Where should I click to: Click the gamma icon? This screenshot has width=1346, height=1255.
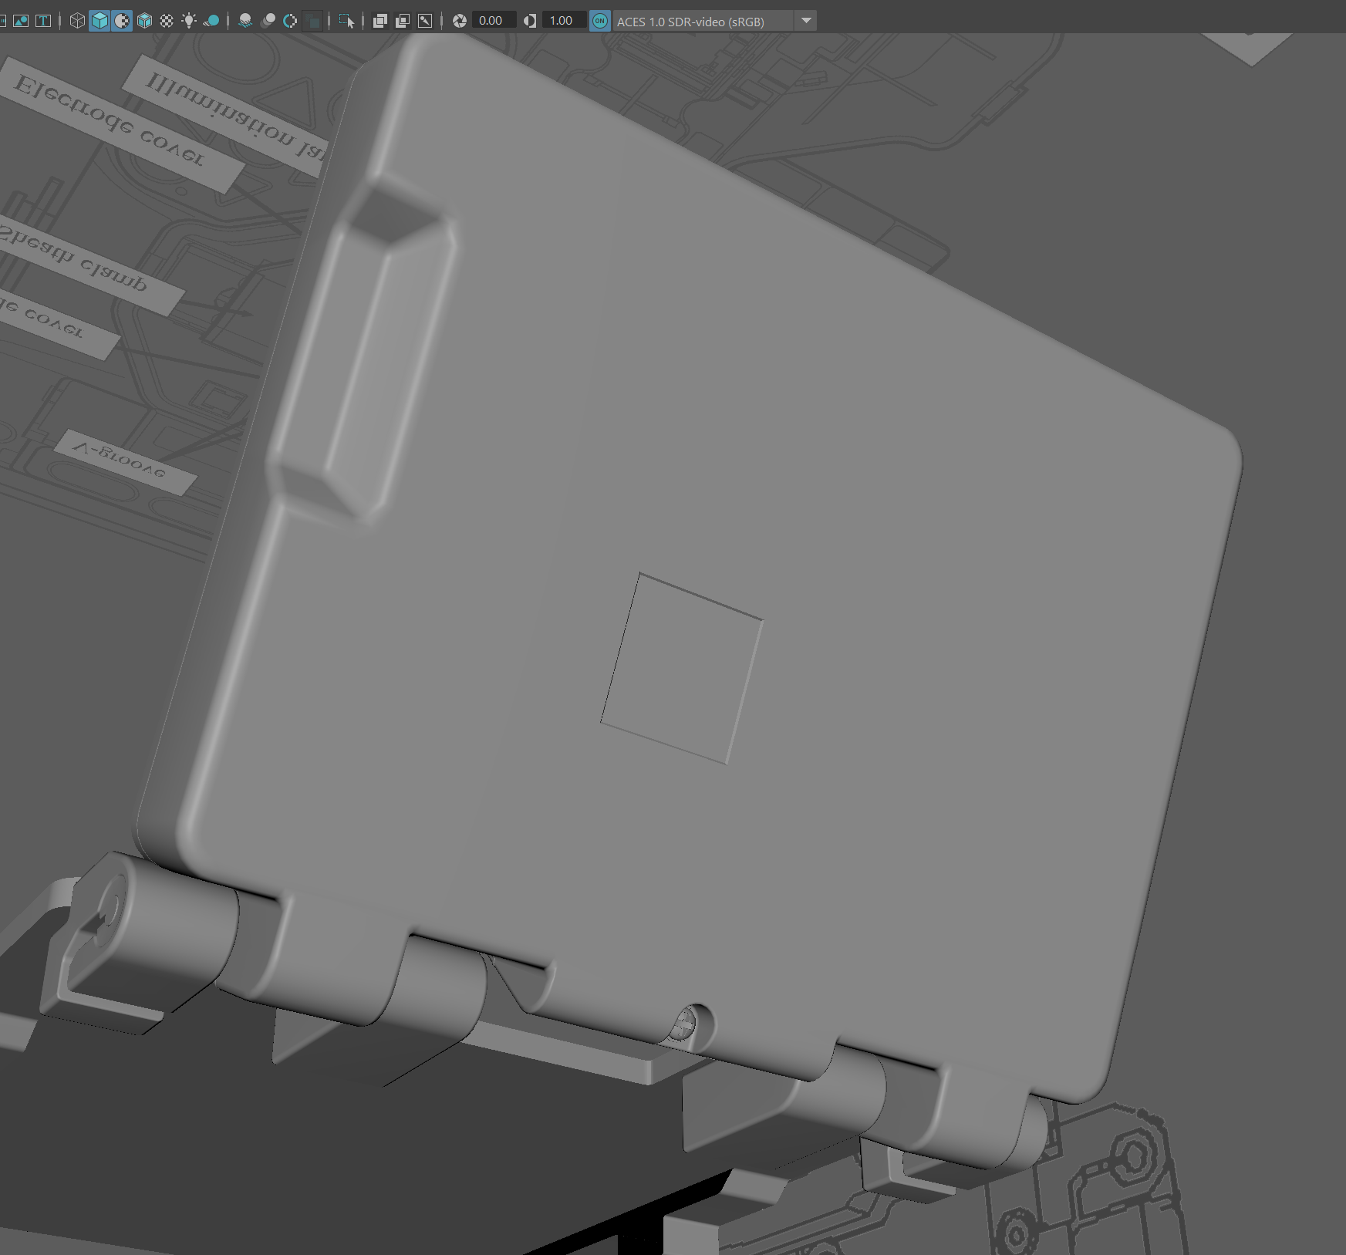click(530, 21)
